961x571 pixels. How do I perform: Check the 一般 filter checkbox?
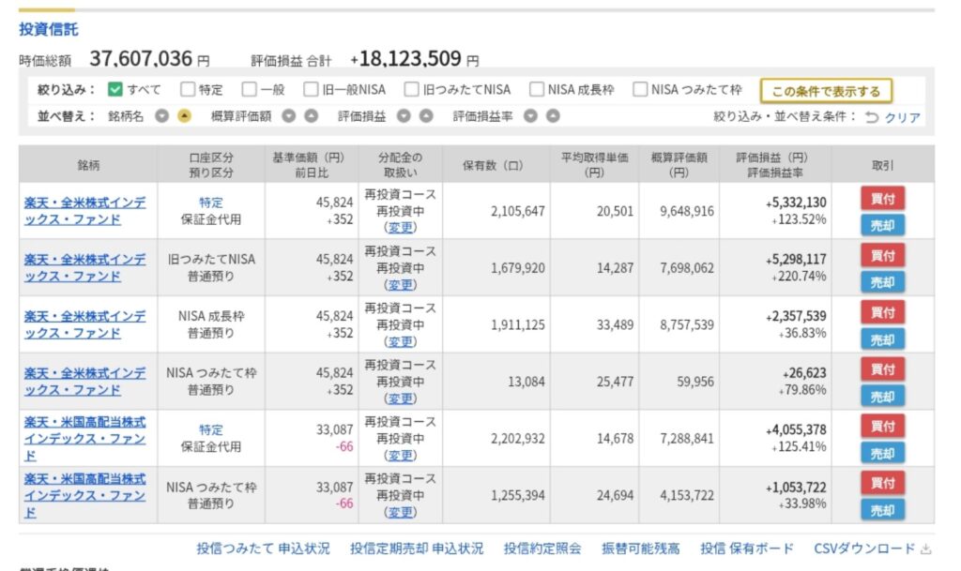pos(249,89)
